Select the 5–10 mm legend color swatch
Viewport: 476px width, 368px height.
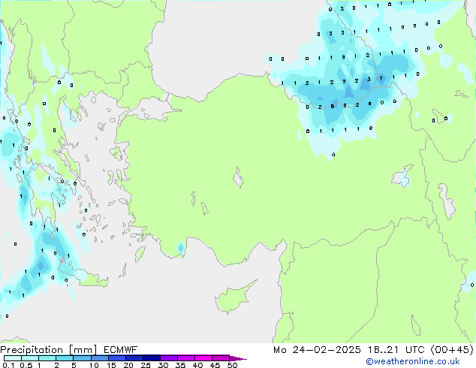(82, 358)
